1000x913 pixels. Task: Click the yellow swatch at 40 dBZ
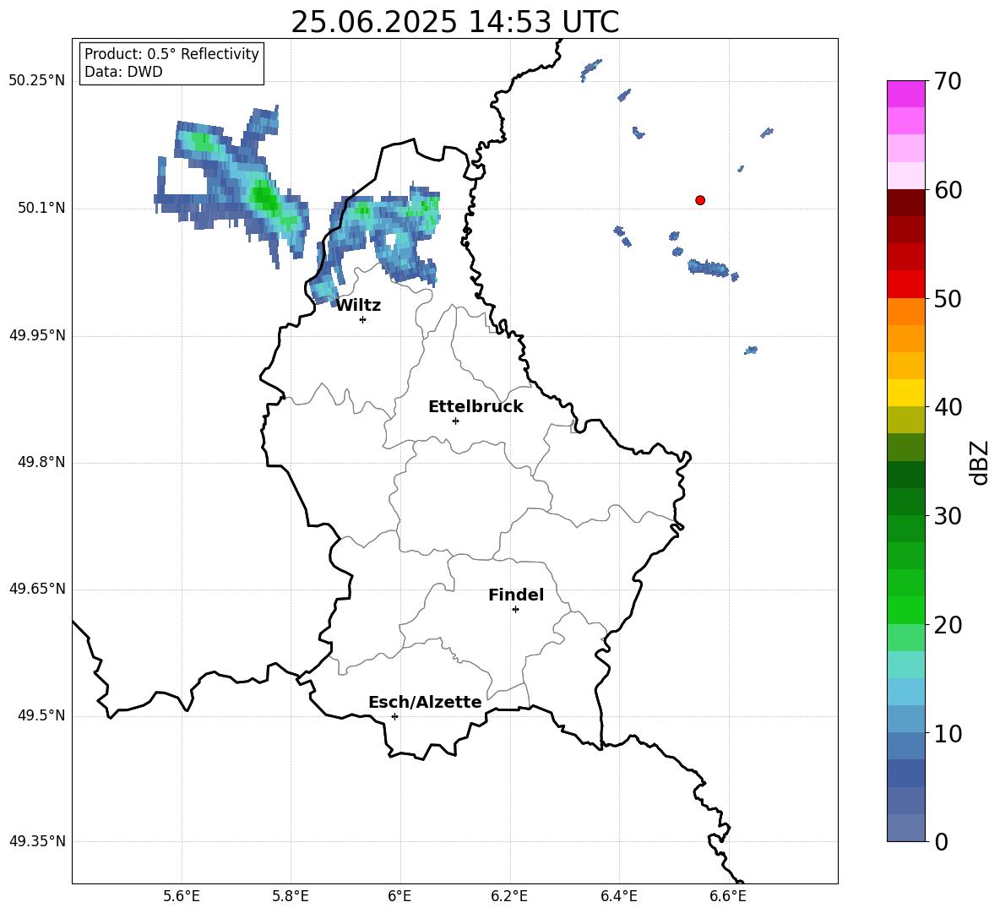point(905,393)
